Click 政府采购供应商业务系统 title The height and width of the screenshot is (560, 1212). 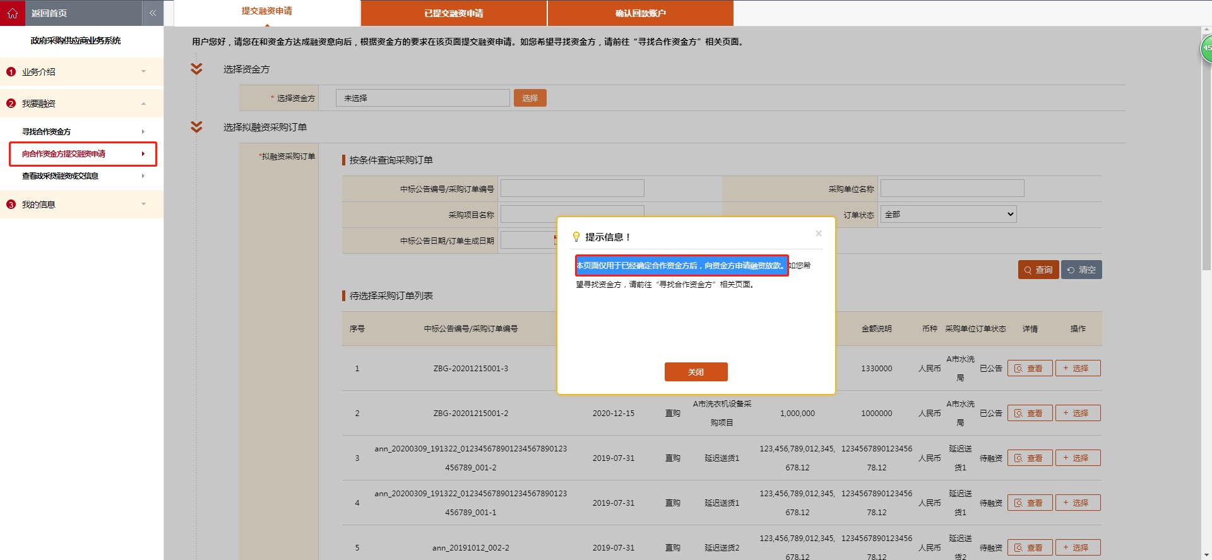[x=76, y=40]
